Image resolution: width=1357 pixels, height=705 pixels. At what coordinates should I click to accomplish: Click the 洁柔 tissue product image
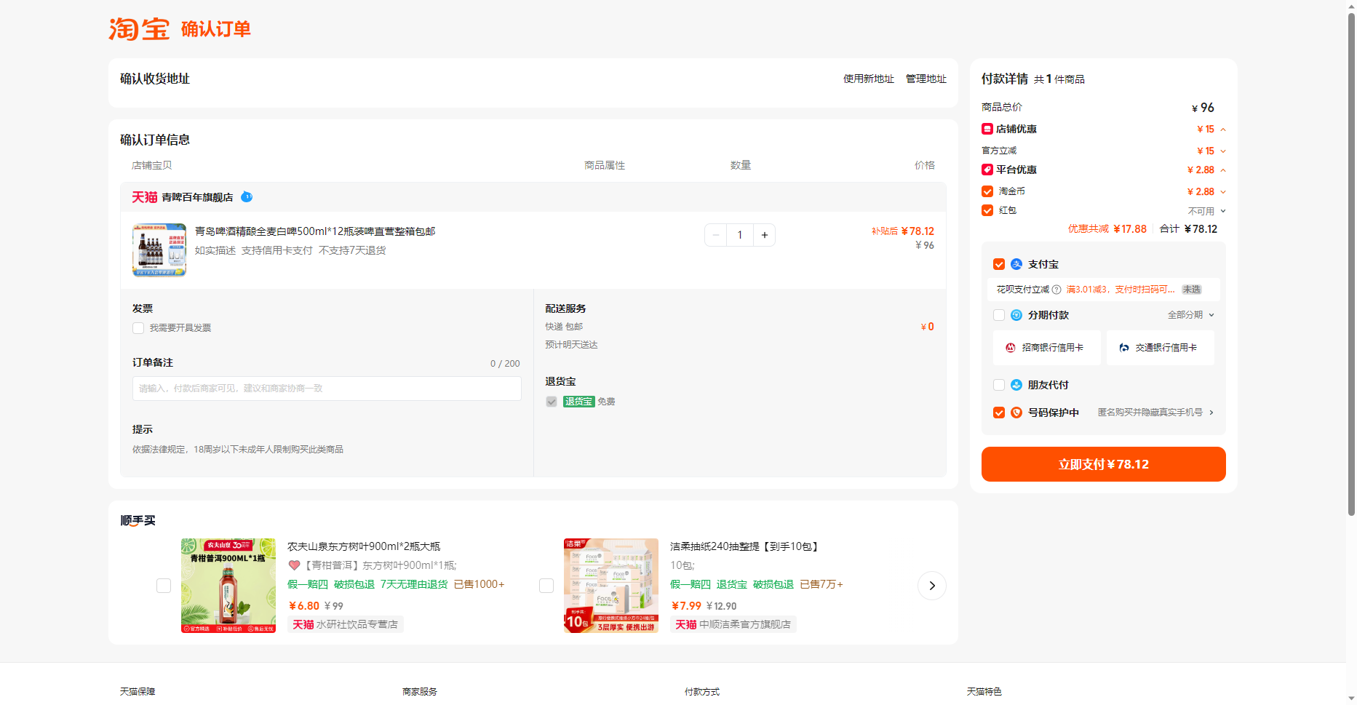click(x=611, y=586)
